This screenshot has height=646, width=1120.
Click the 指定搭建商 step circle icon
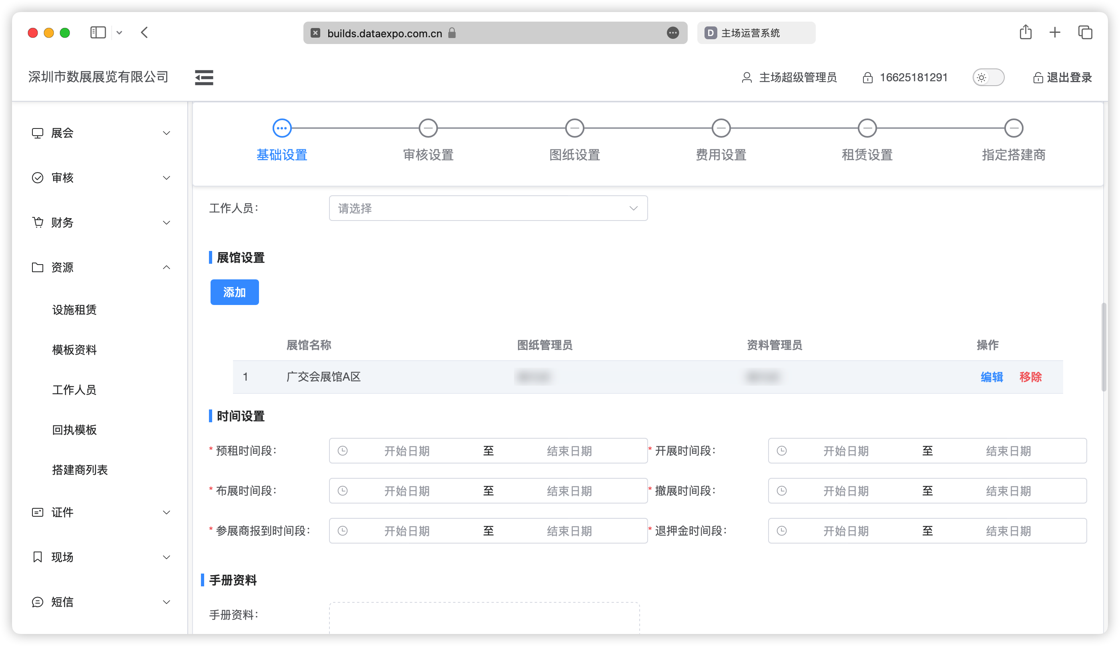(x=1014, y=128)
